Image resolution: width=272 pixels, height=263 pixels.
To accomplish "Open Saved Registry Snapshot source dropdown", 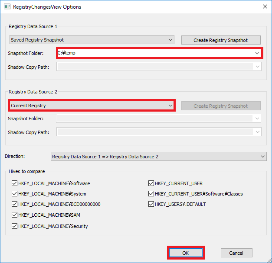I will (92, 40).
